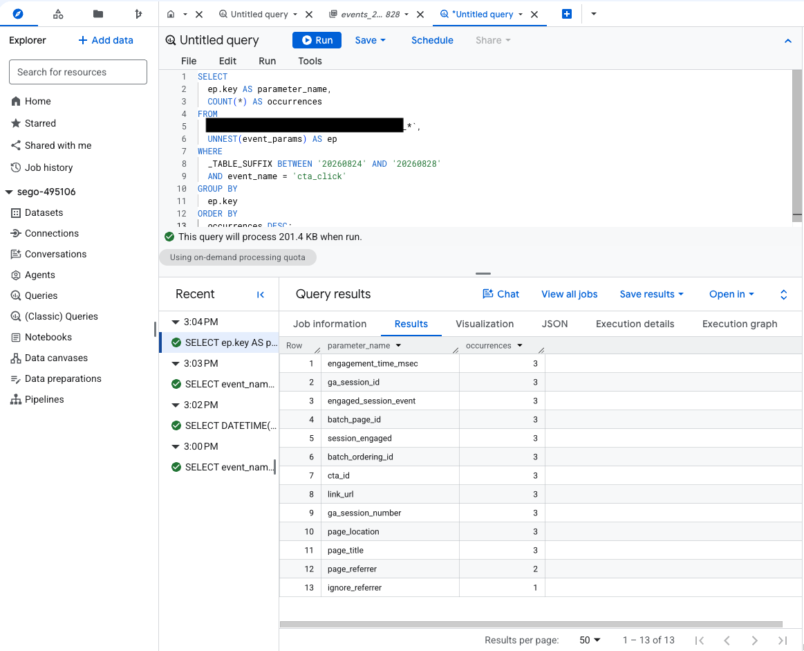Open Job history
This screenshot has width=804, height=651.
tap(42, 167)
